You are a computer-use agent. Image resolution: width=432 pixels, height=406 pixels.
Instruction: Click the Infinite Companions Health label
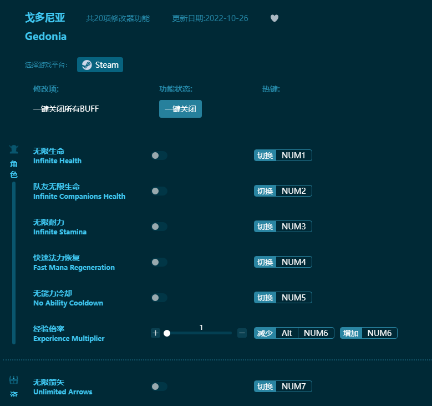point(79,197)
